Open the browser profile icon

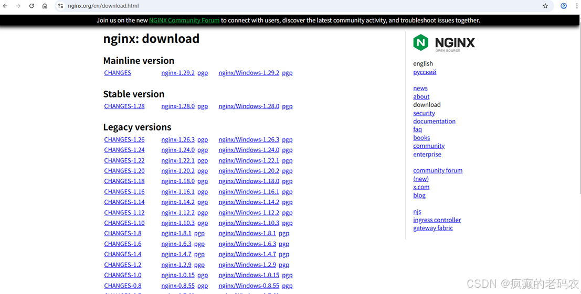[x=564, y=6]
